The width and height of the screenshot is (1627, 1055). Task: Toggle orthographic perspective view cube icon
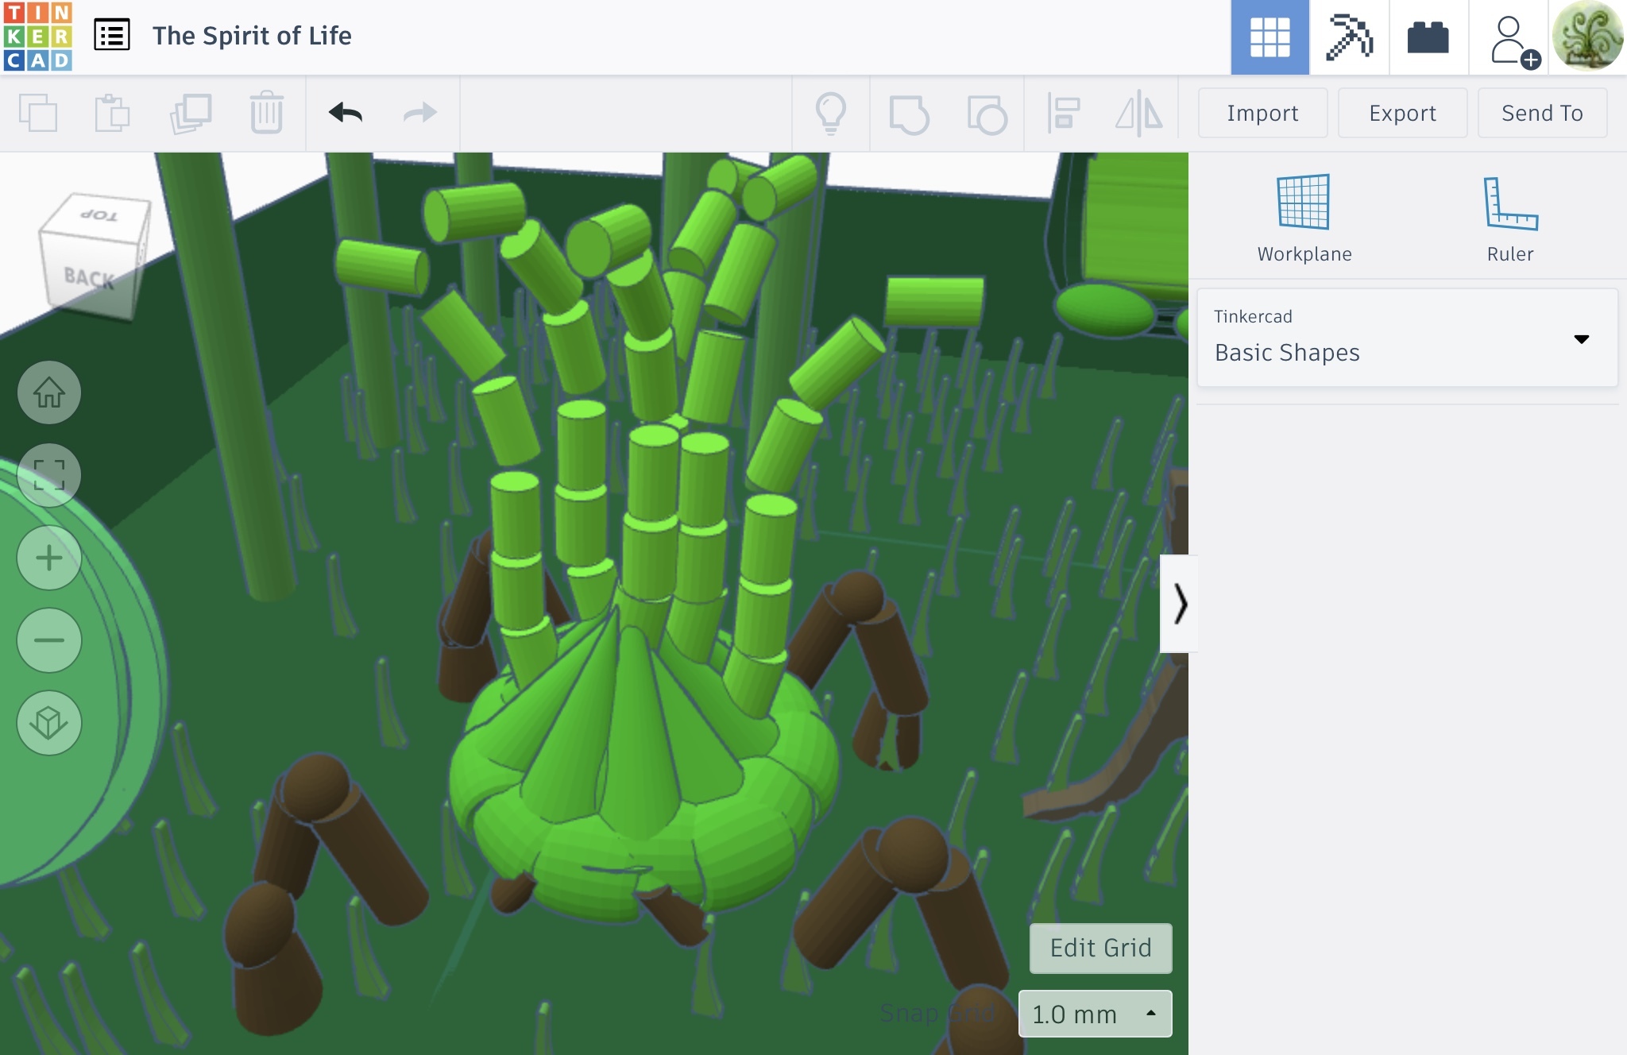(x=49, y=723)
